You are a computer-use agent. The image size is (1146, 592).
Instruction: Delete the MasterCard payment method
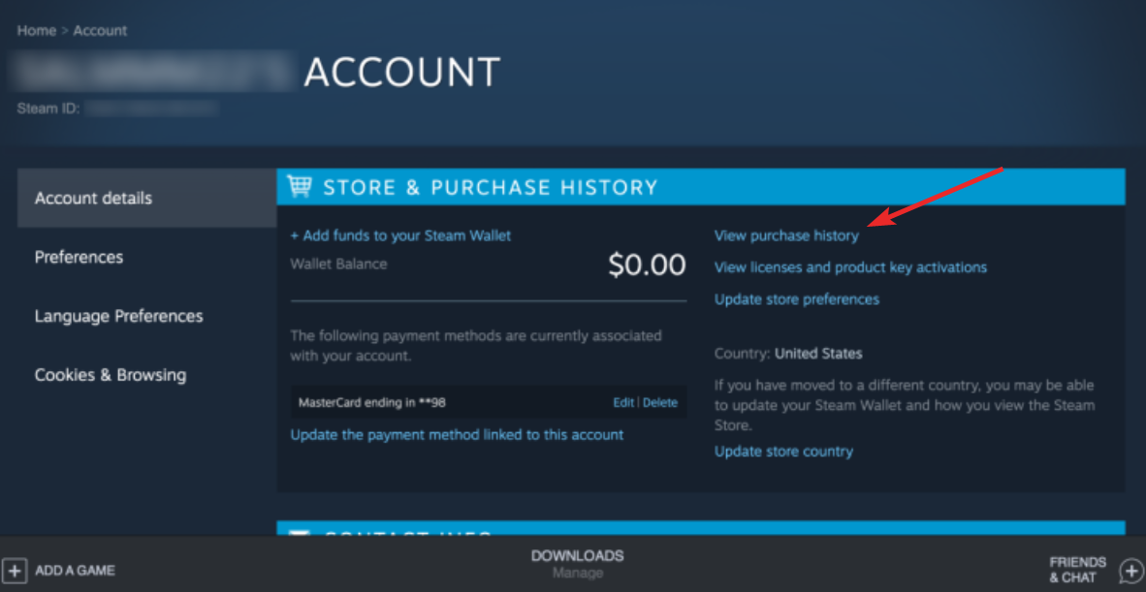pos(660,403)
